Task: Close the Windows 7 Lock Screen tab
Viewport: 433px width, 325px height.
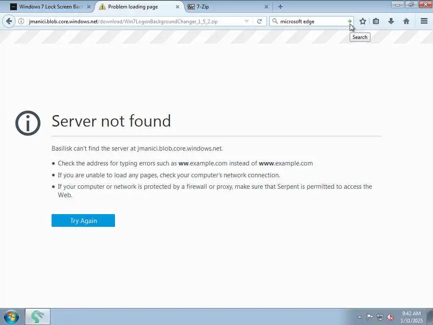Action: tap(89, 7)
